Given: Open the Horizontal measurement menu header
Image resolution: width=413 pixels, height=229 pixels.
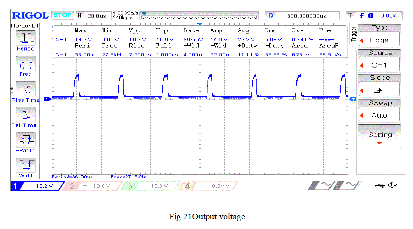Looking at the screenshot, I should (x=24, y=25).
